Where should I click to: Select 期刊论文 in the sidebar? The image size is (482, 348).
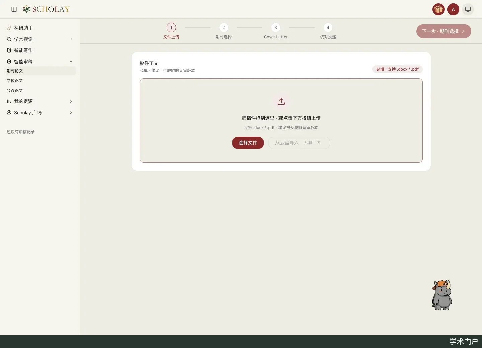tap(40, 71)
